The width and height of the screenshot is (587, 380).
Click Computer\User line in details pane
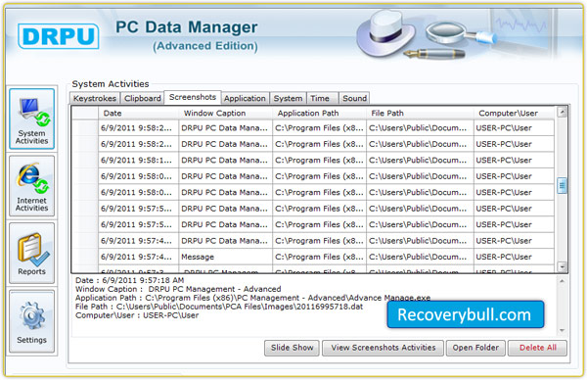(x=137, y=315)
